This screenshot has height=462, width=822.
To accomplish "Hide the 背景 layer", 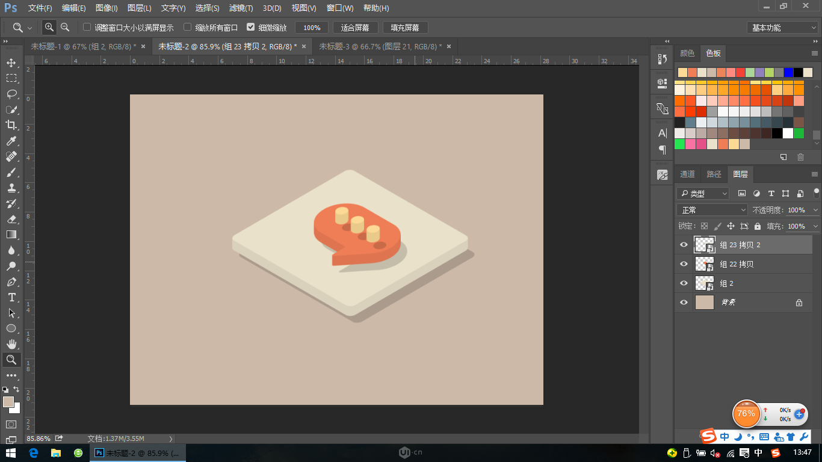I will coord(683,302).
